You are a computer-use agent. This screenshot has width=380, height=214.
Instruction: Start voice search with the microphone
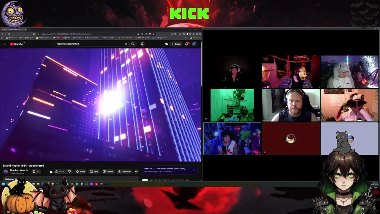coord(142,44)
